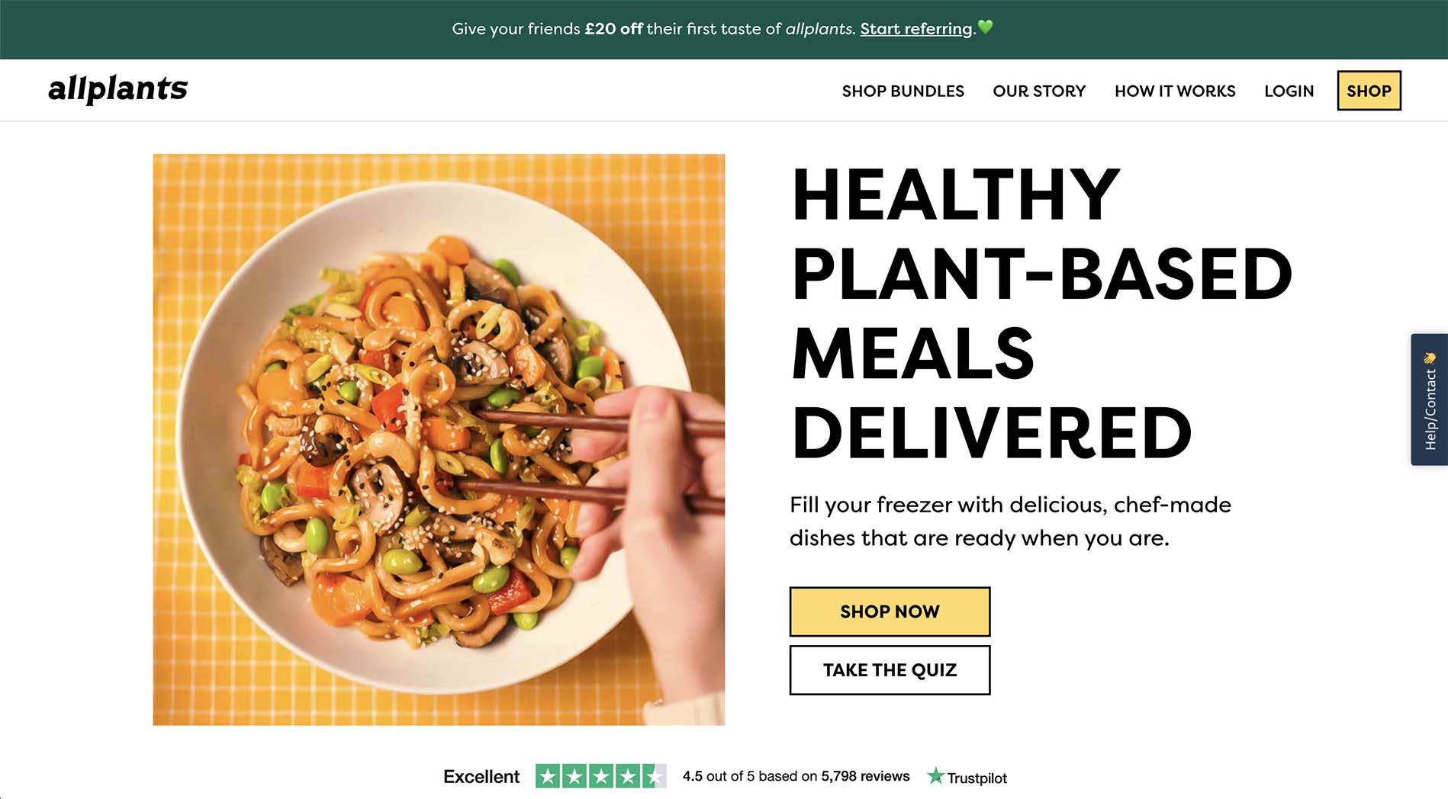Click the Excellent rating label
Image resolution: width=1448 pixels, height=799 pixels.
[x=481, y=777]
